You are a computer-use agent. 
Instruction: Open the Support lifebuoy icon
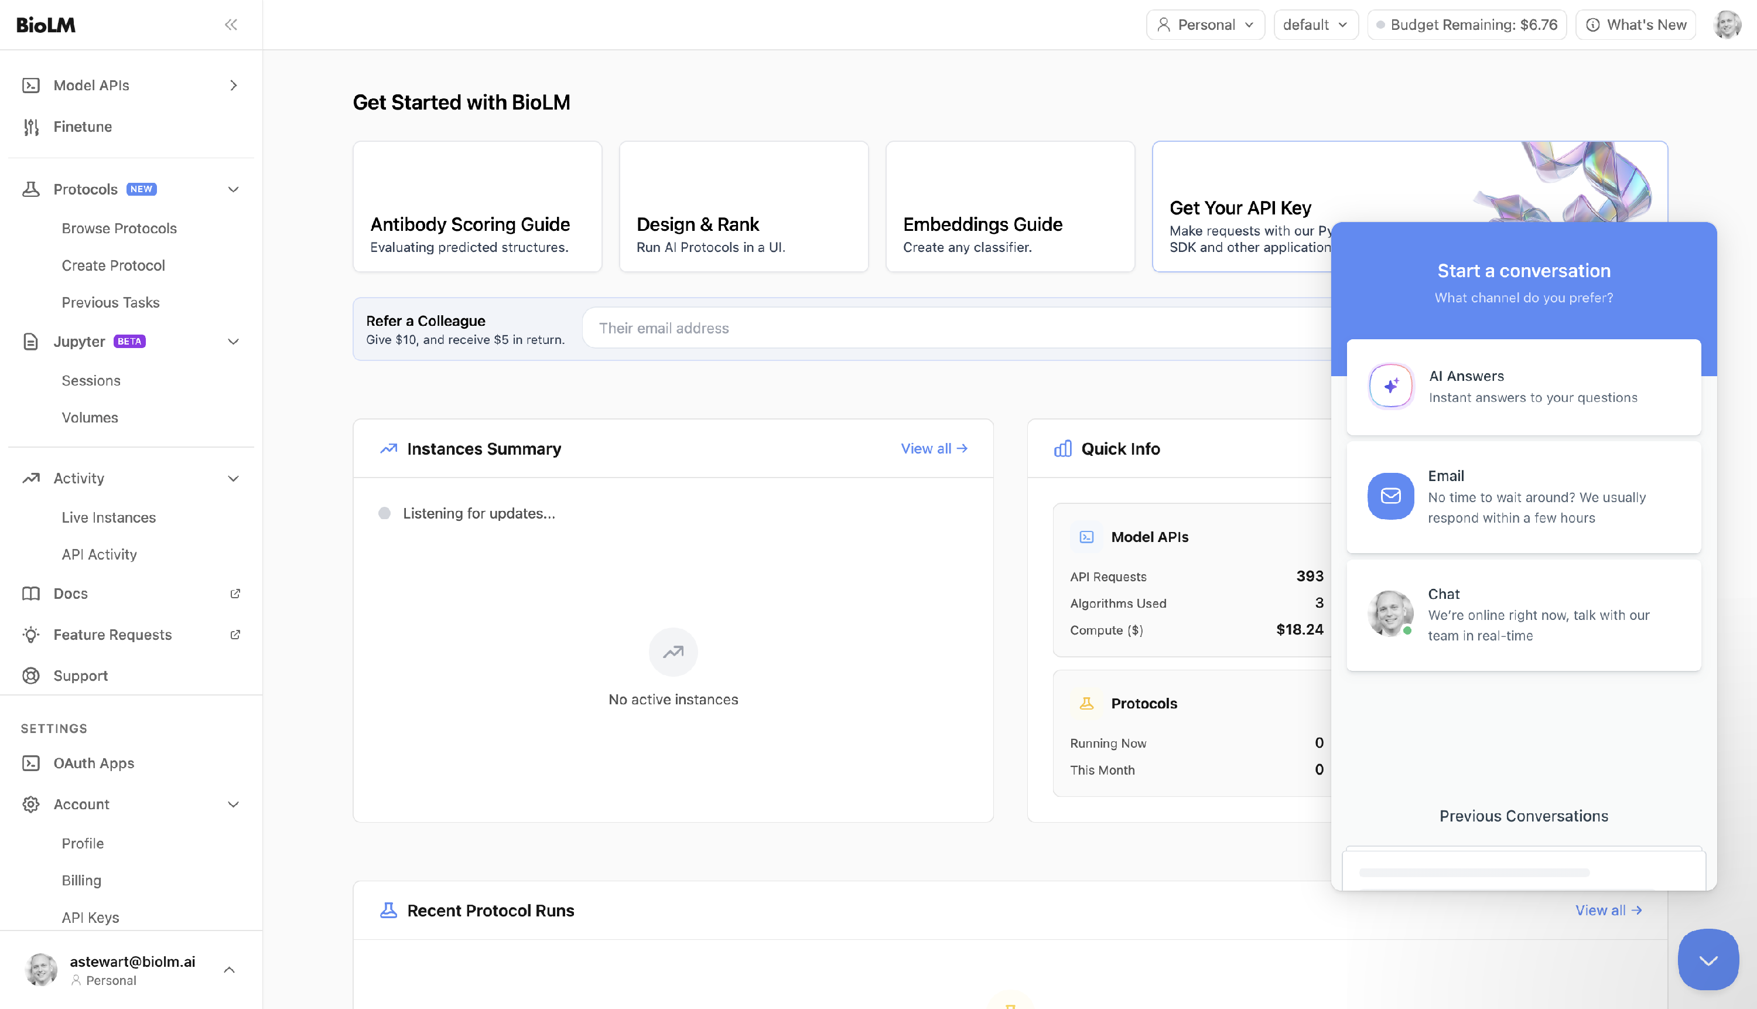click(x=30, y=676)
